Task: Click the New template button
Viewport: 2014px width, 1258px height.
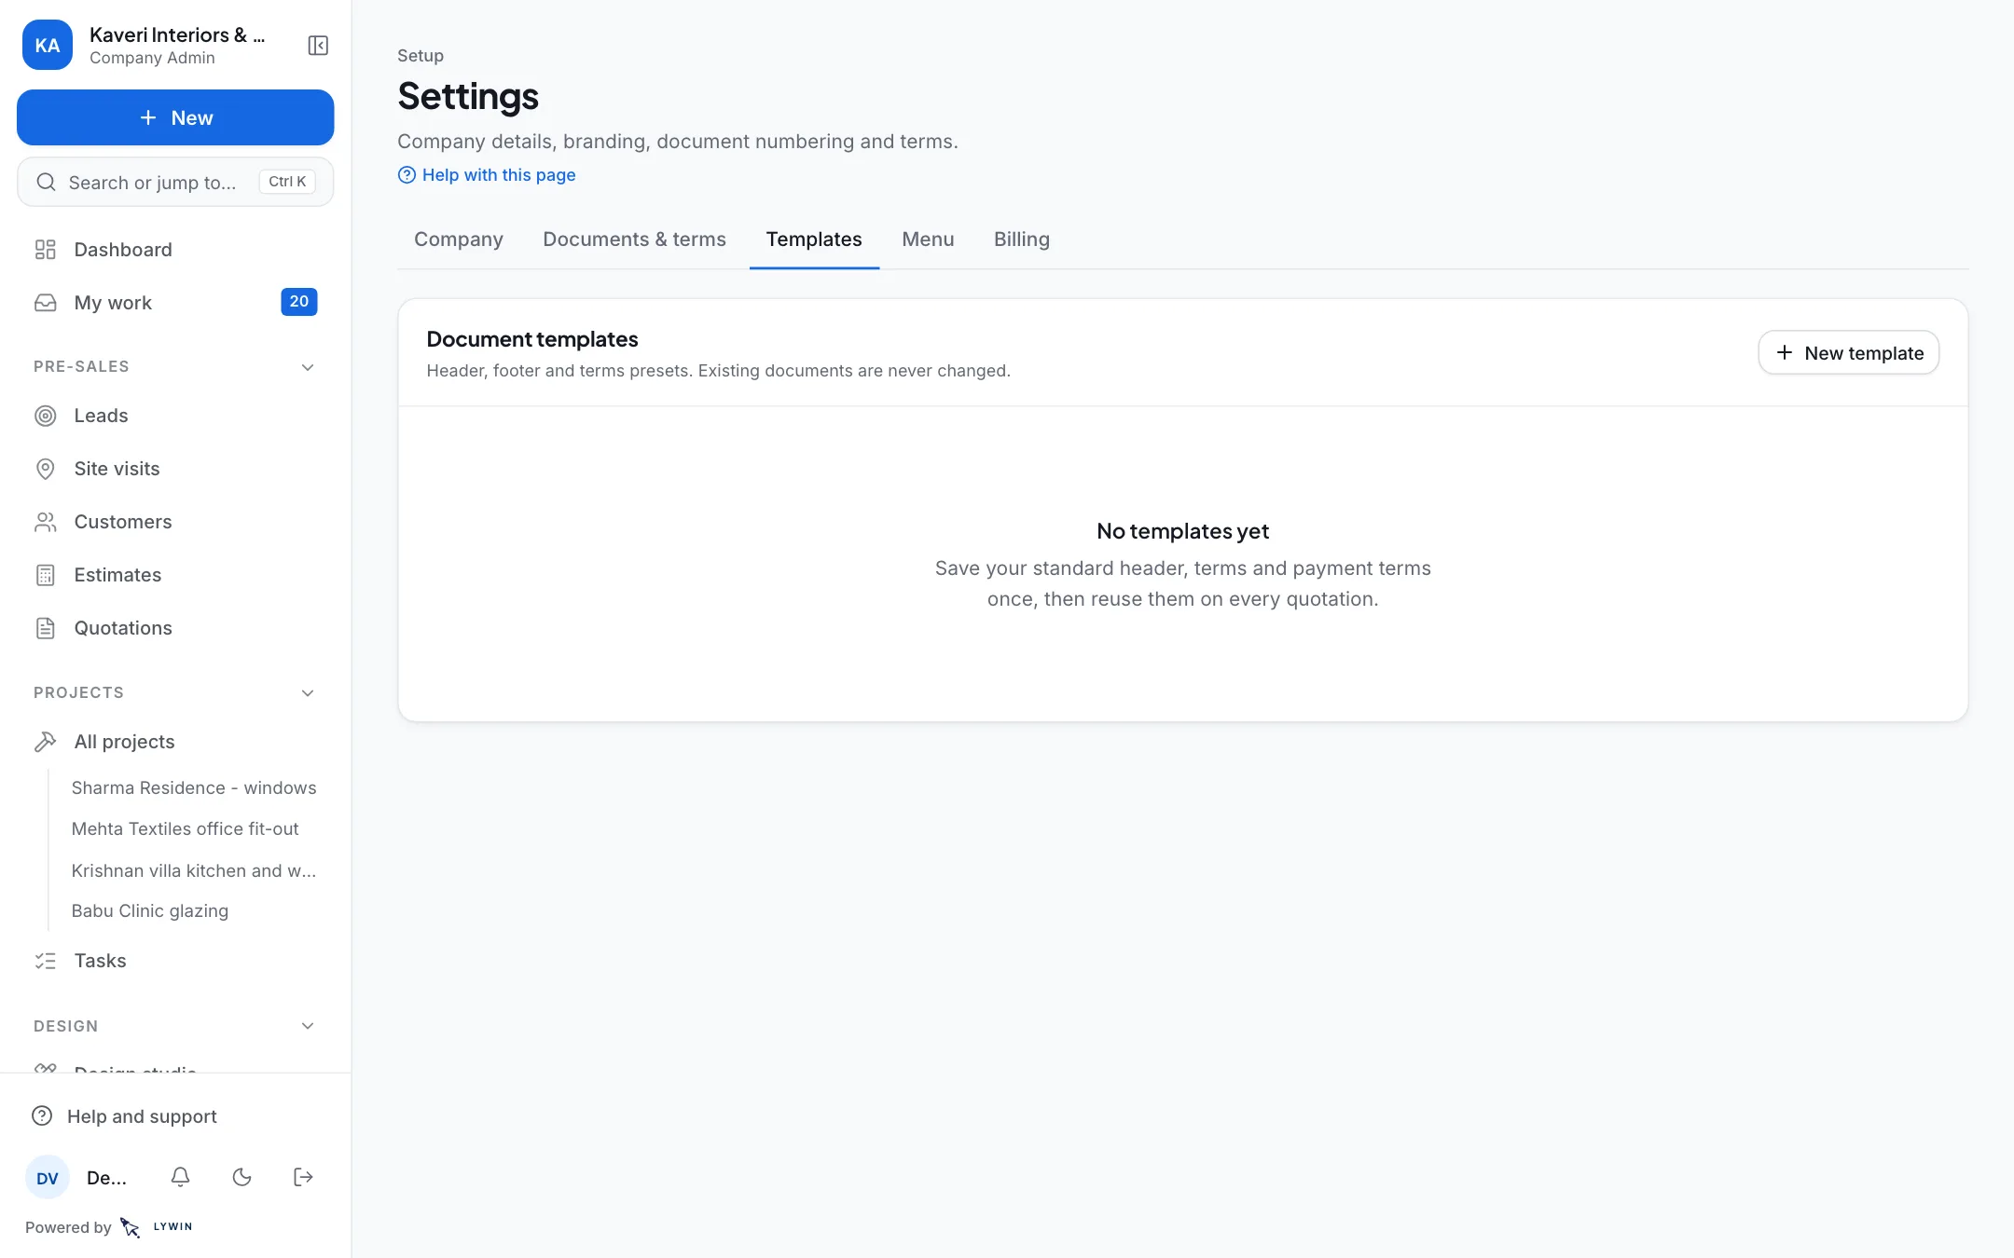Action: point(1848,352)
